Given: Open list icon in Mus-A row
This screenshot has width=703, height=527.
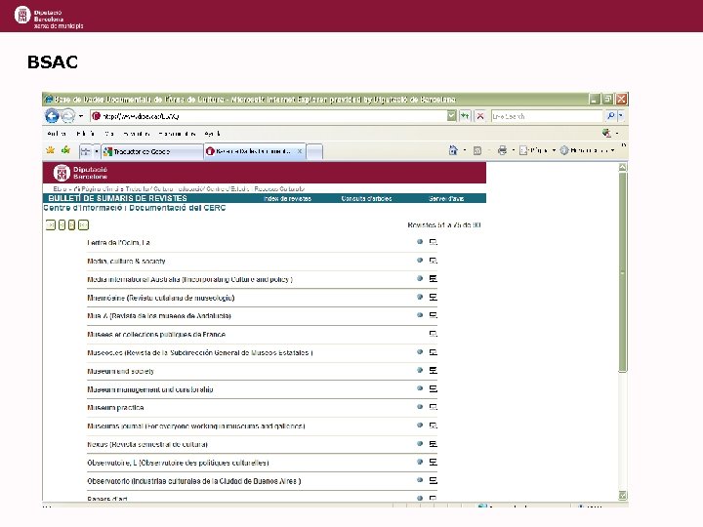Looking at the screenshot, I should pos(434,315).
